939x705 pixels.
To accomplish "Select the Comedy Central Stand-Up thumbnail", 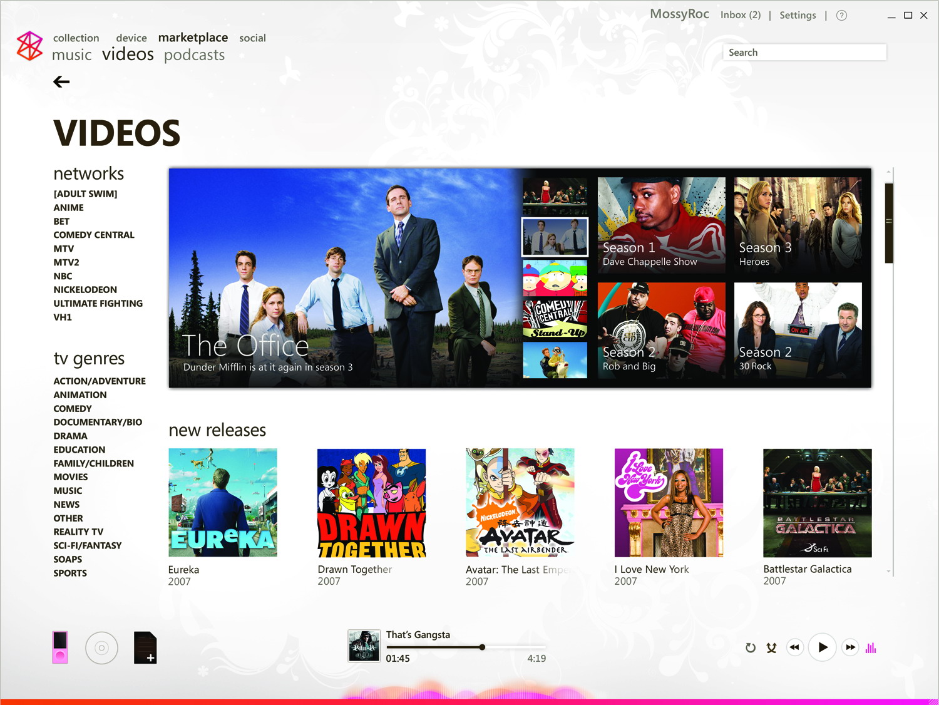I will click(x=555, y=319).
